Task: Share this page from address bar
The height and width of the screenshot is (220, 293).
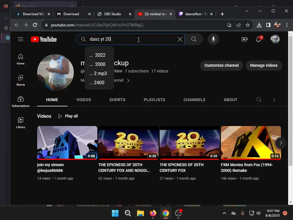Action: pyautogui.click(x=239, y=25)
